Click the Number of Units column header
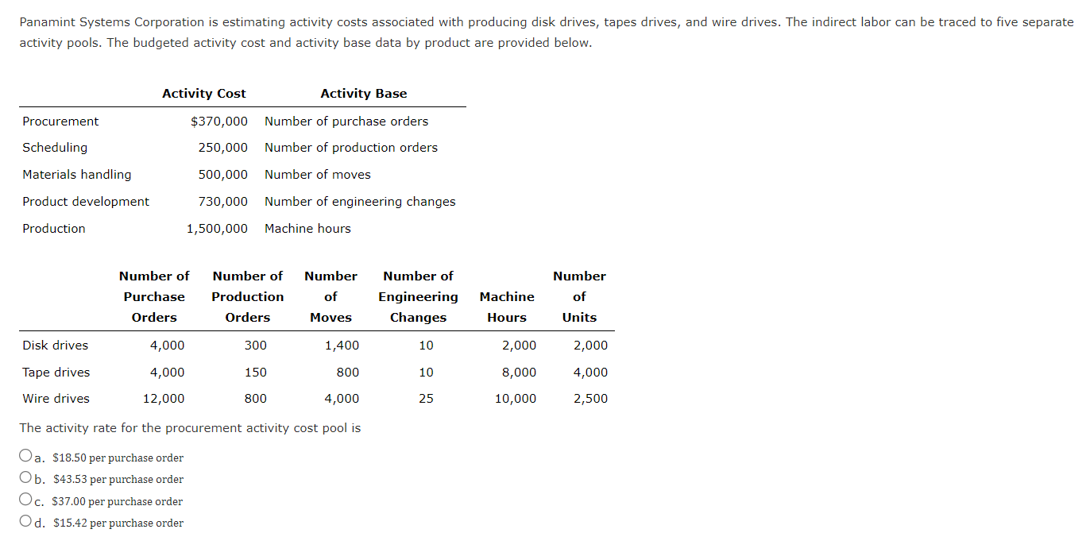 click(579, 296)
